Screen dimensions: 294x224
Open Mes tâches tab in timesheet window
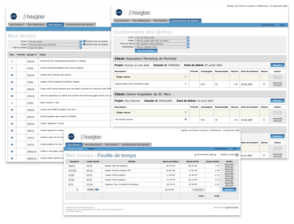tap(112, 144)
